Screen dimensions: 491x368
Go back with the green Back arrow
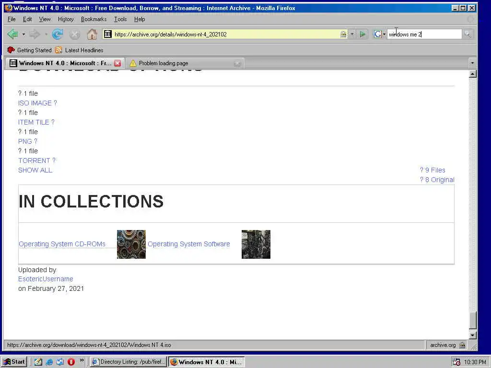(x=13, y=34)
